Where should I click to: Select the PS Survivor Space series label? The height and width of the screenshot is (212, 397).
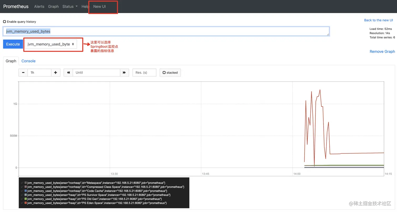click(x=99, y=195)
